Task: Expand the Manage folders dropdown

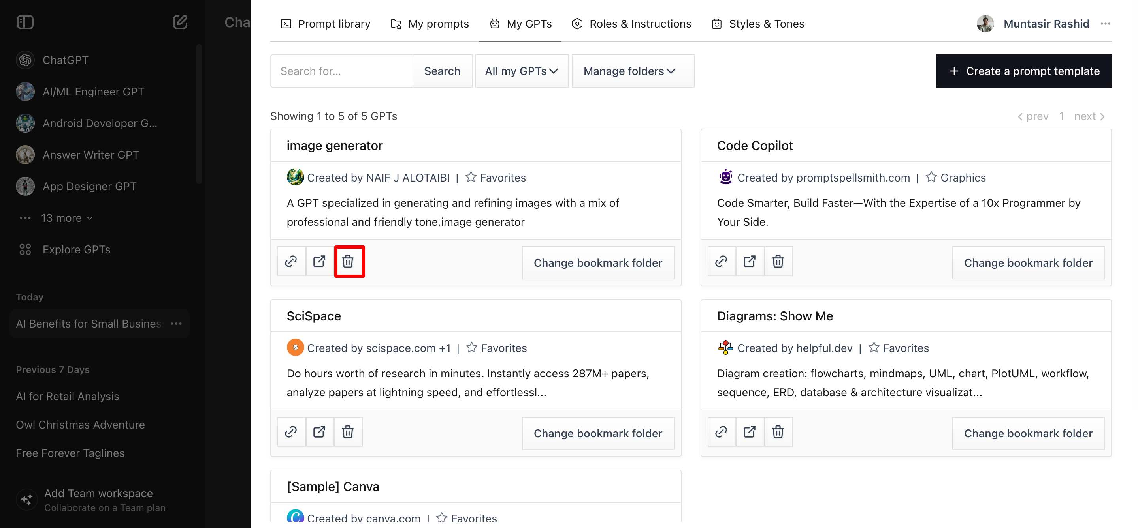Action: tap(632, 71)
